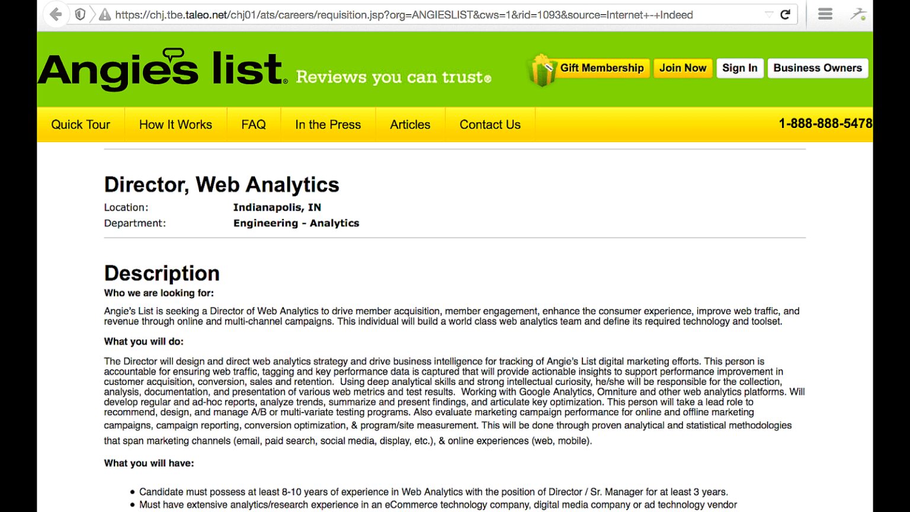
Task: Click the tracking protection shield icon
Action: pos(81,14)
